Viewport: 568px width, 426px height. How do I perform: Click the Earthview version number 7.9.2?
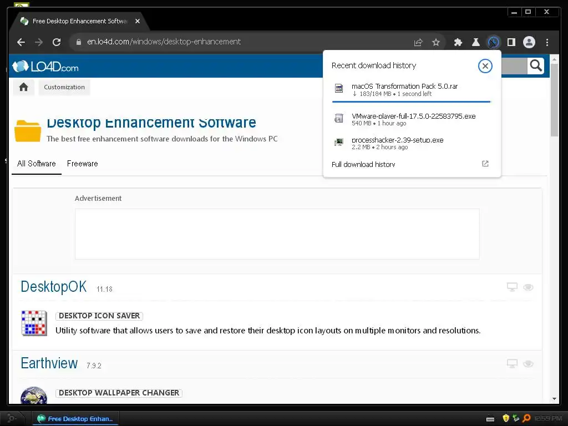point(94,366)
